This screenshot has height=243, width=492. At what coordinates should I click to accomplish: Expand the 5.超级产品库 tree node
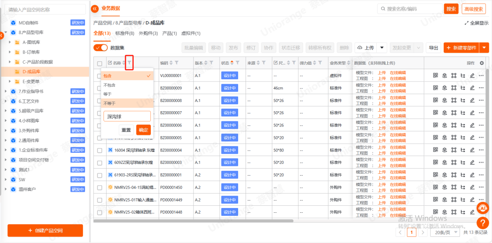point(6,111)
